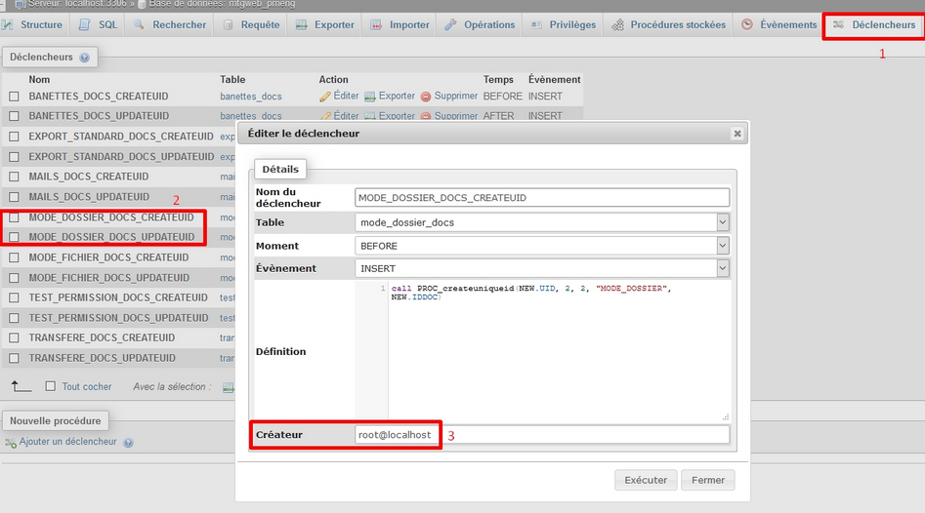Image resolution: width=925 pixels, height=513 pixels.
Task: Click the red Supprimer icon for BANETTES_DOCS_CREATEUID
Action: (426, 97)
